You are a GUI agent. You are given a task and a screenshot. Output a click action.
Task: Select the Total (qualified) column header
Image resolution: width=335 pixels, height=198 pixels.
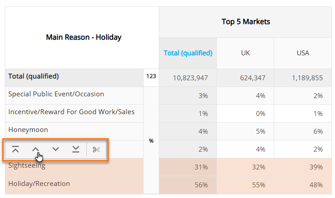click(188, 53)
